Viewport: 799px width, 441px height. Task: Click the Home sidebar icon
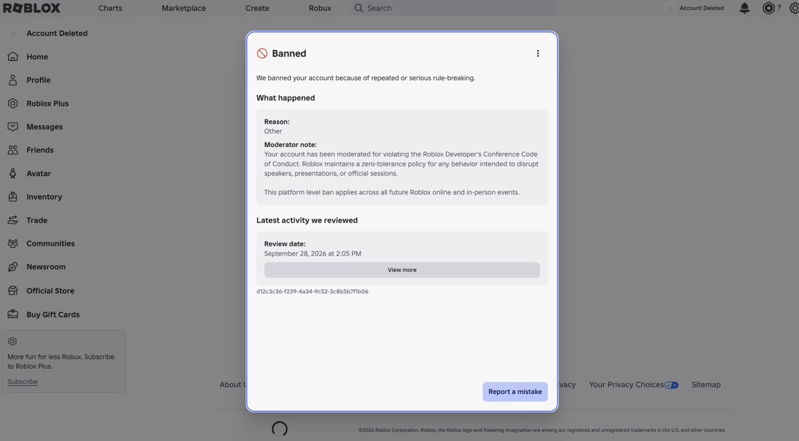tap(13, 57)
